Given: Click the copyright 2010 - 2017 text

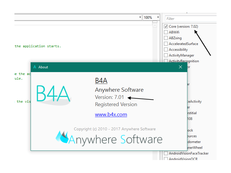Looking at the screenshot, I should tap(115, 129).
